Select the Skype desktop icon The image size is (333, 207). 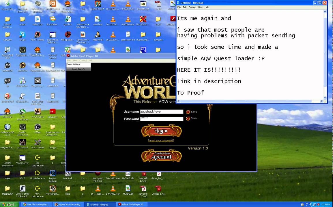[22, 34]
